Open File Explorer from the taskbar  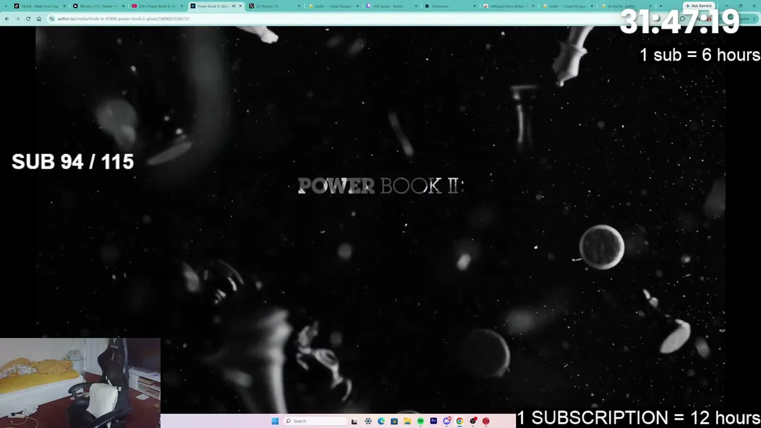[407, 421]
